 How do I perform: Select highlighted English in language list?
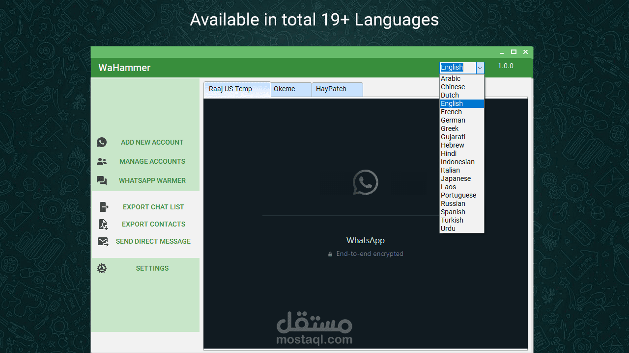462,103
